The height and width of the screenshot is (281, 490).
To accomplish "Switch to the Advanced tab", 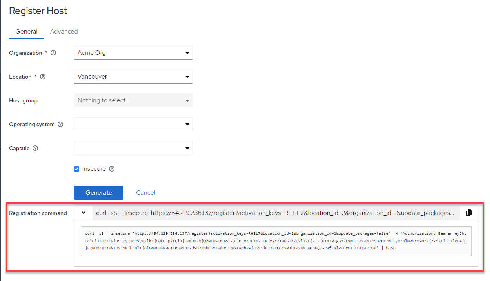I will (64, 32).
